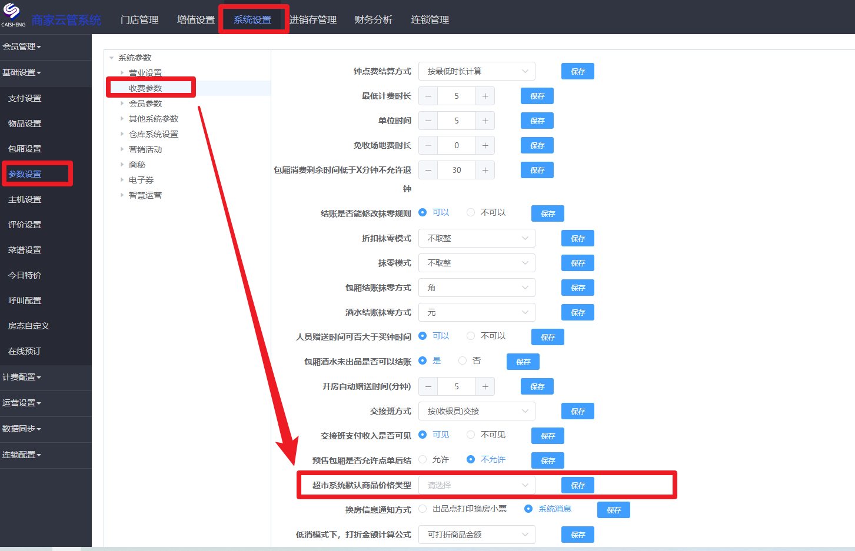Decrease 开房自动赠送时间 with minus button
The image size is (855, 551).
(428, 386)
